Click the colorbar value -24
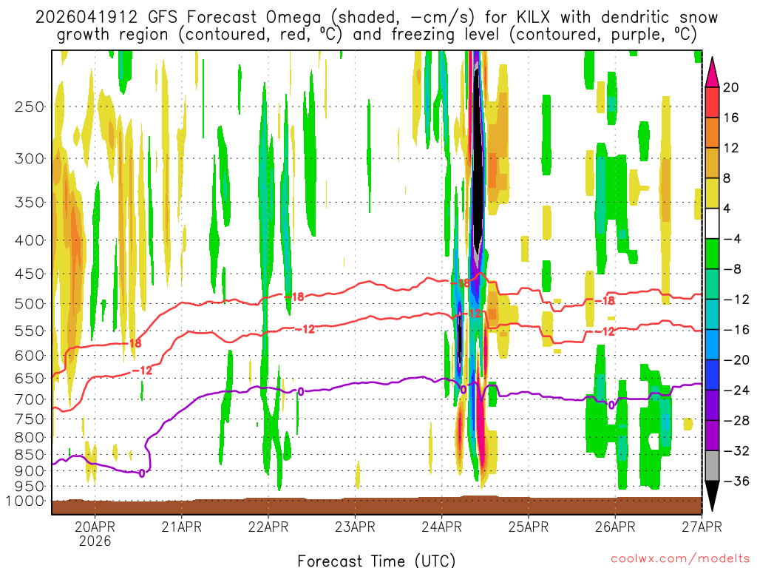 click(736, 390)
